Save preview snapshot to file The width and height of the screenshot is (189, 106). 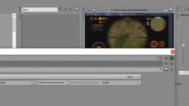click(170, 10)
